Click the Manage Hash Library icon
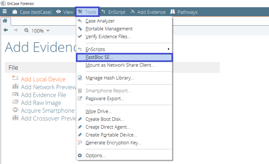 (80, 78)
